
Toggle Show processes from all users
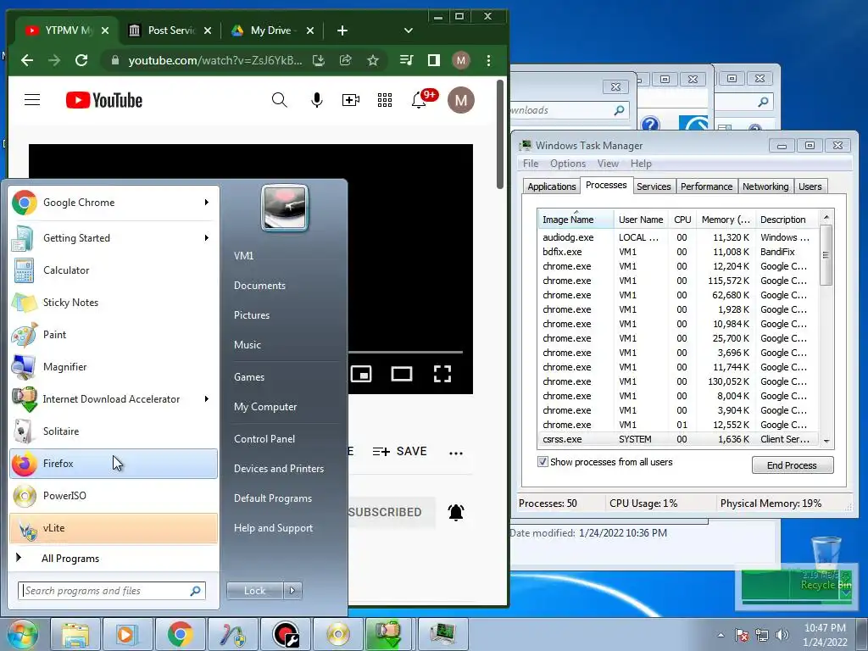[542, 462]
